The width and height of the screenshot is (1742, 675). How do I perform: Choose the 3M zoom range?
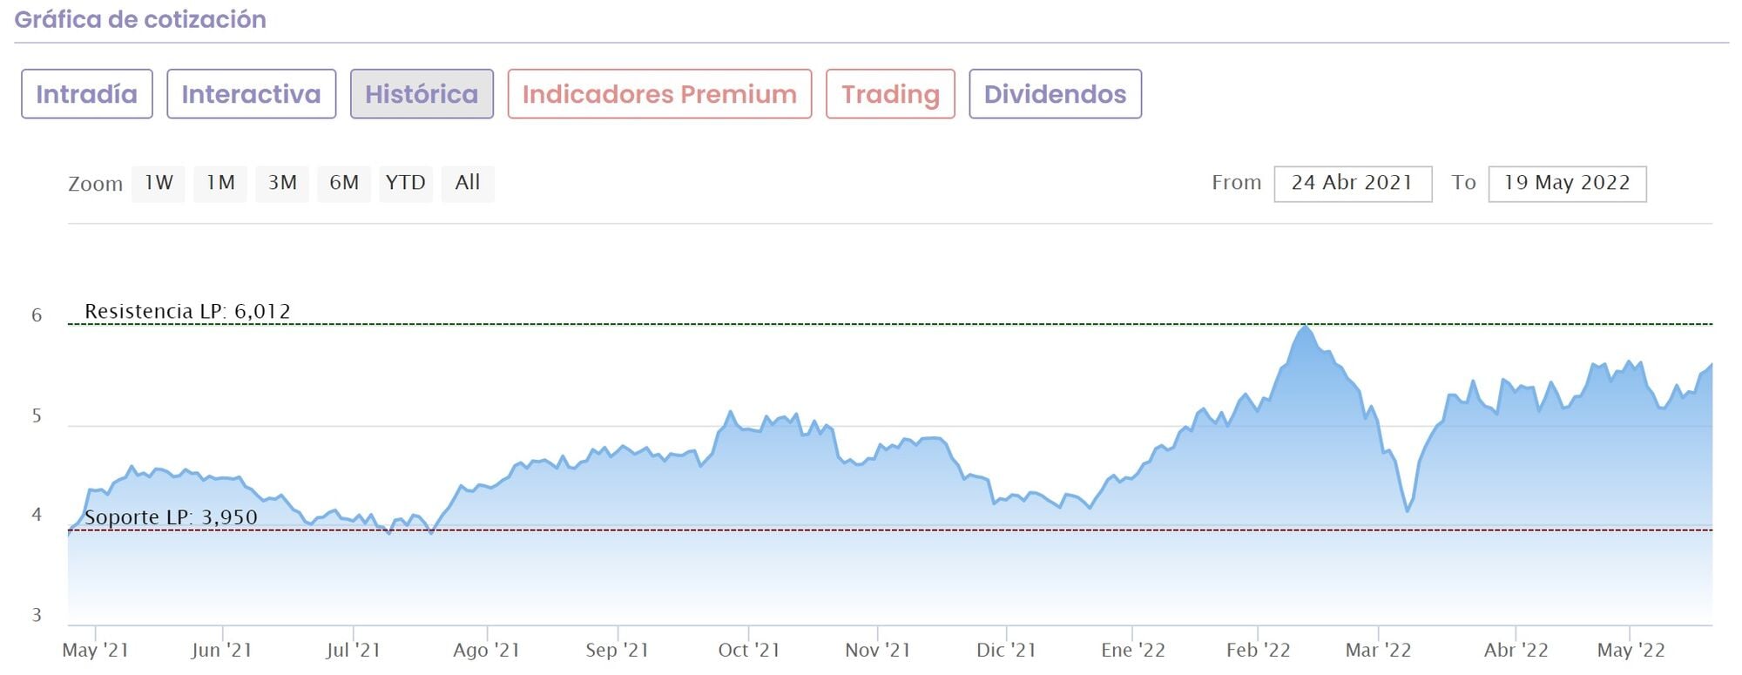coord(282,183)
